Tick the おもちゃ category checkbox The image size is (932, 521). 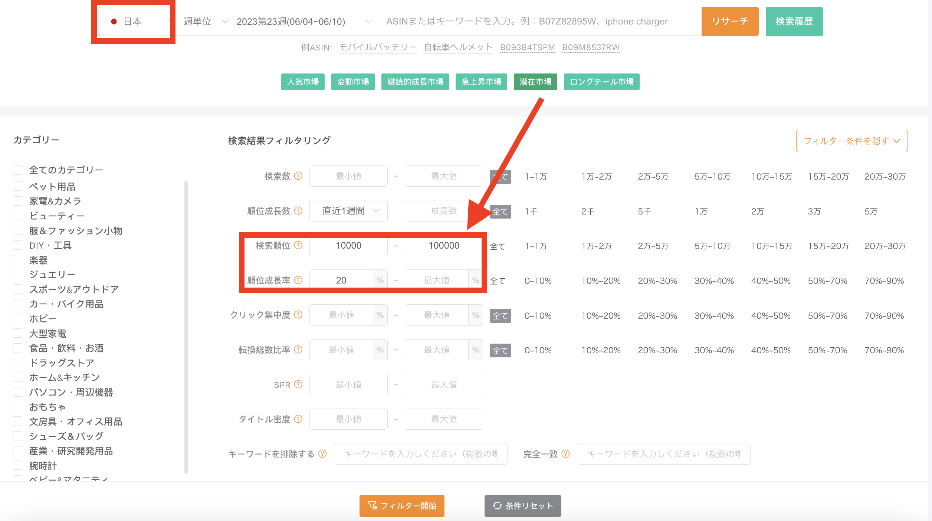(18, 407)
